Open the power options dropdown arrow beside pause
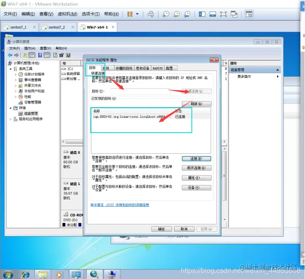 coord(137,14)
